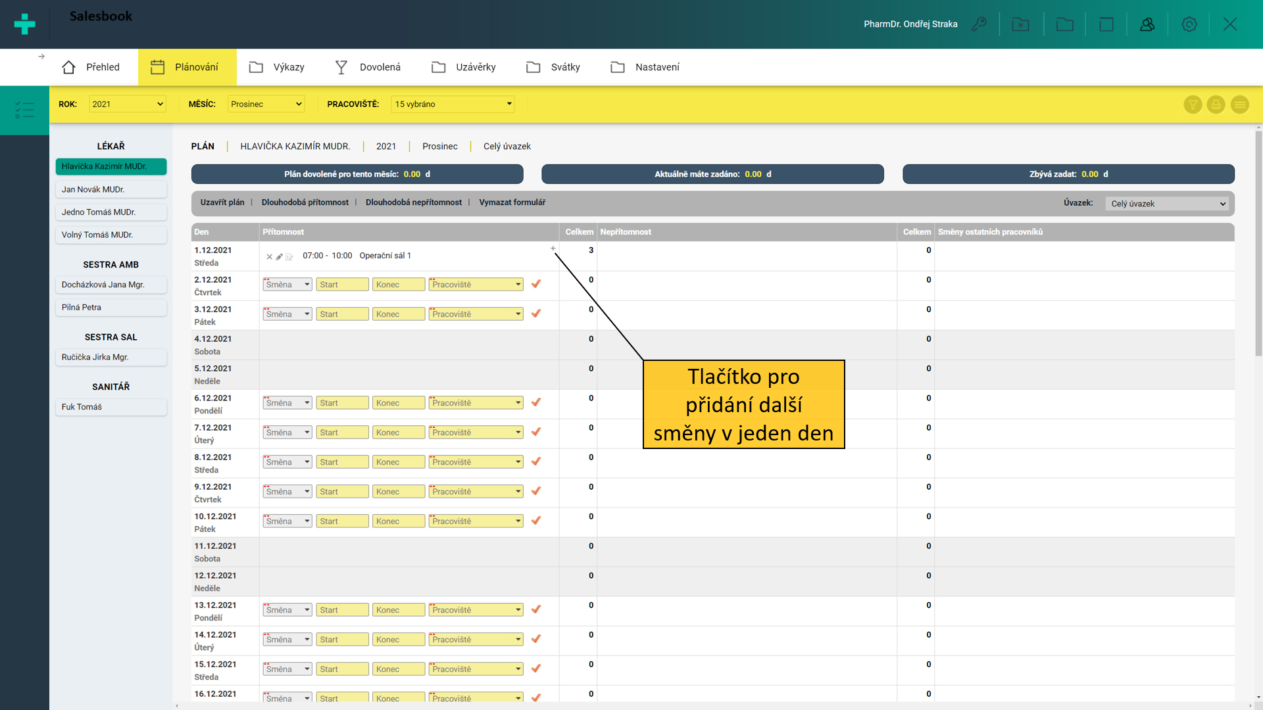Image resolution: width=1263 pixels, height=710 pixels.
Task: Delete the 1.12.2021 shift with X icon
Action: coord(269,256)
